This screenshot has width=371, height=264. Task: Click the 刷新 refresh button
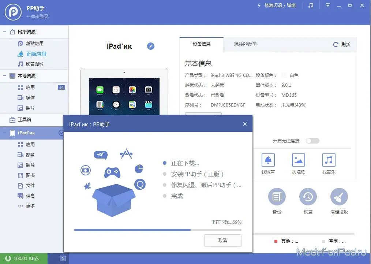(341, 45)
